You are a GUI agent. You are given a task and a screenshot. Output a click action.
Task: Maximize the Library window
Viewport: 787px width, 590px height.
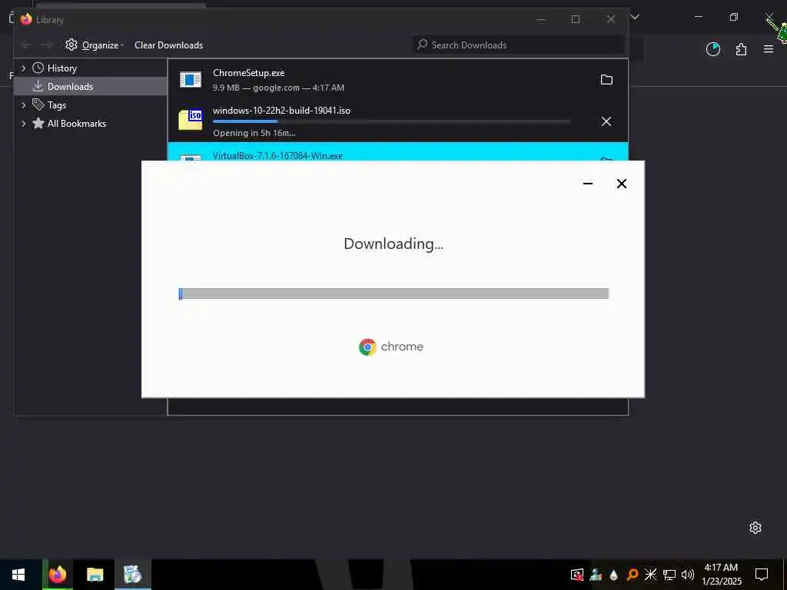tap(576, 19)
